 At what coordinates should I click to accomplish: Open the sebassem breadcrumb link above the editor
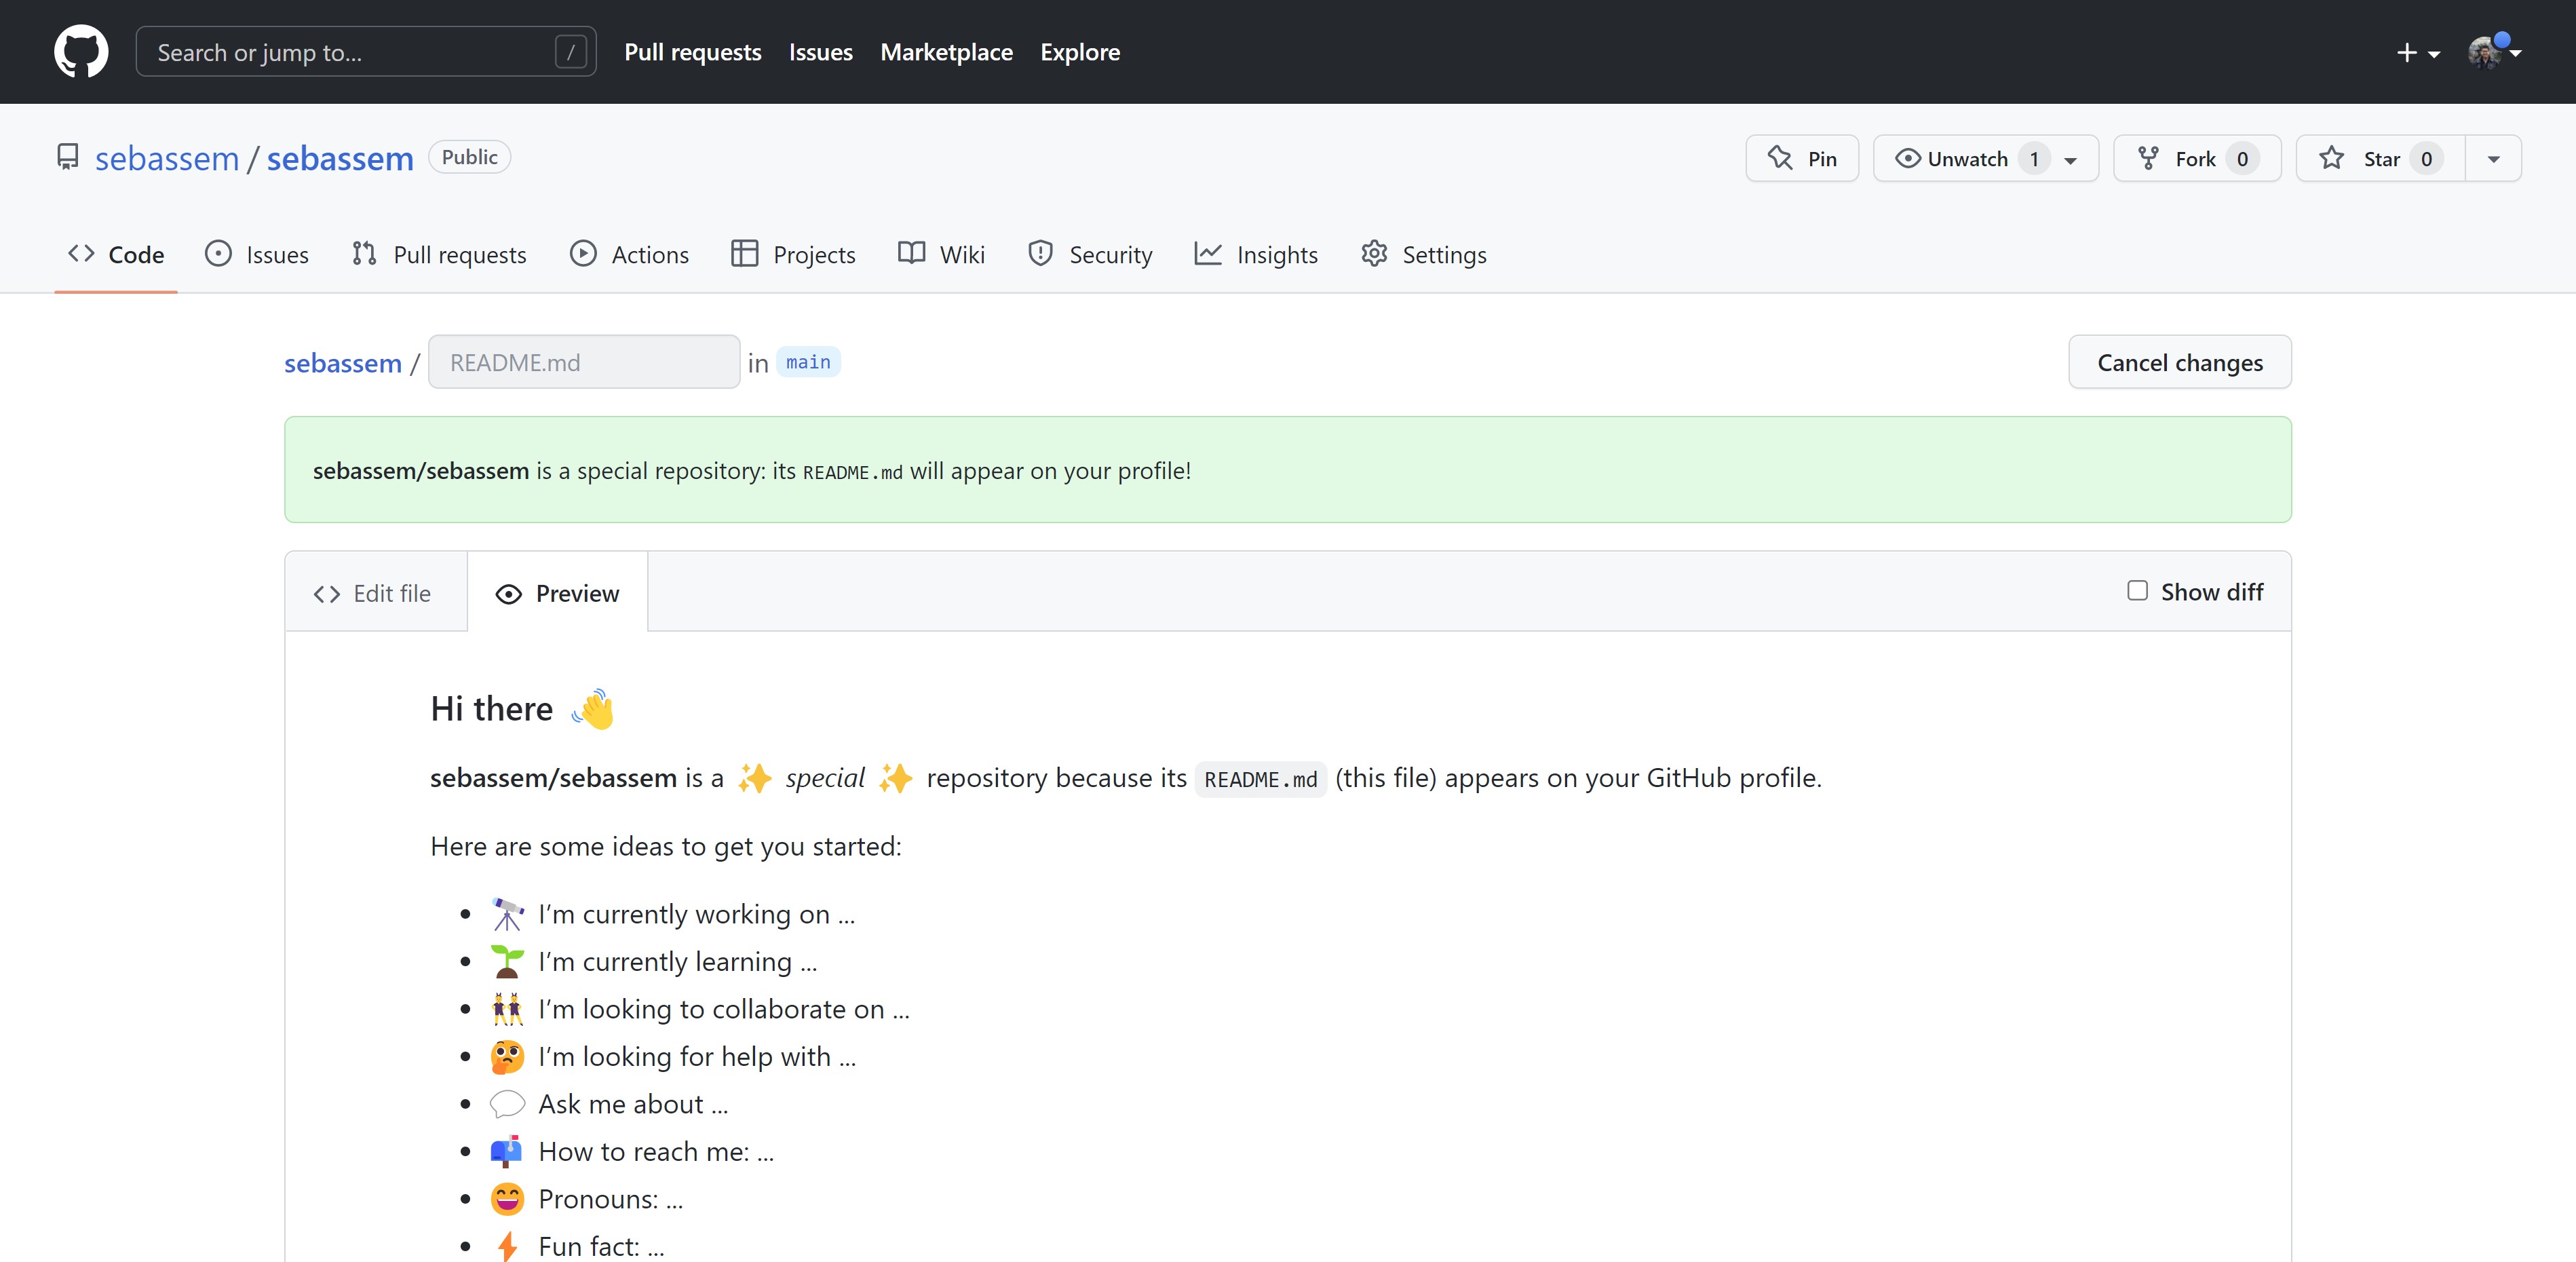click(343, 363)
